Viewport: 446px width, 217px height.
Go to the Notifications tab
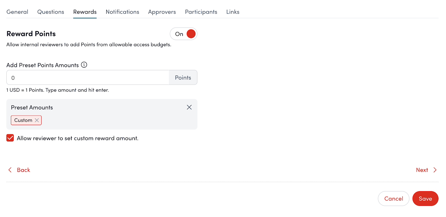click(122, 12)
